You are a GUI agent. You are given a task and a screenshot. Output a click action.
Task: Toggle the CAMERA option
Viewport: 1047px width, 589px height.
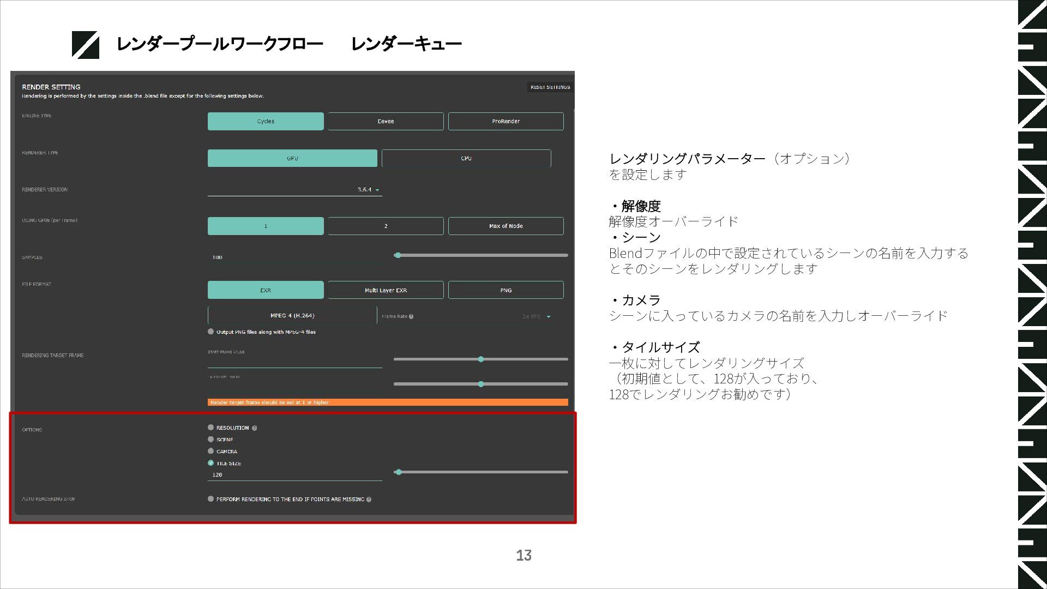pyautogui.click(x=211, y=451)
